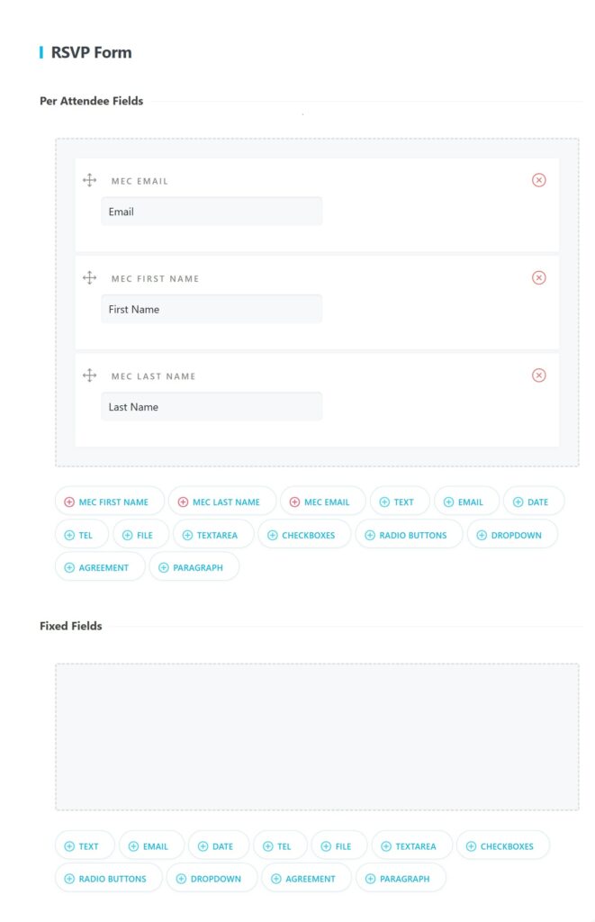Image resolution: width=595 pixels, height=922 pixels.
Task: Add a Dropdown field to per-attendee fields
Action: [511, 535]
